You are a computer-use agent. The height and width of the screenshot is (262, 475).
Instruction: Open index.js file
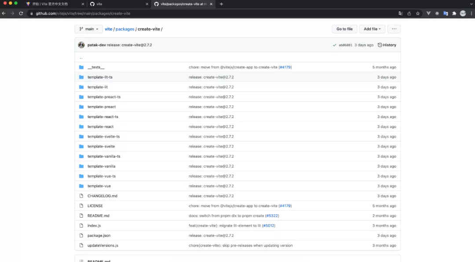coord(94,226)
